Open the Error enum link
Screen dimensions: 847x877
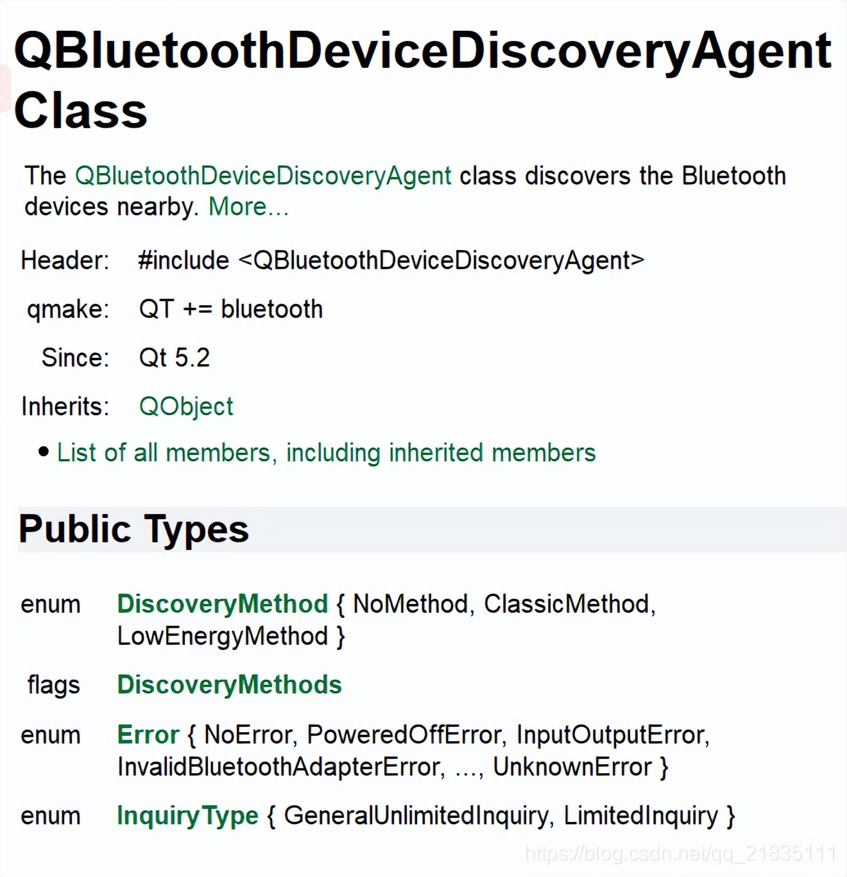coord(148,735)
